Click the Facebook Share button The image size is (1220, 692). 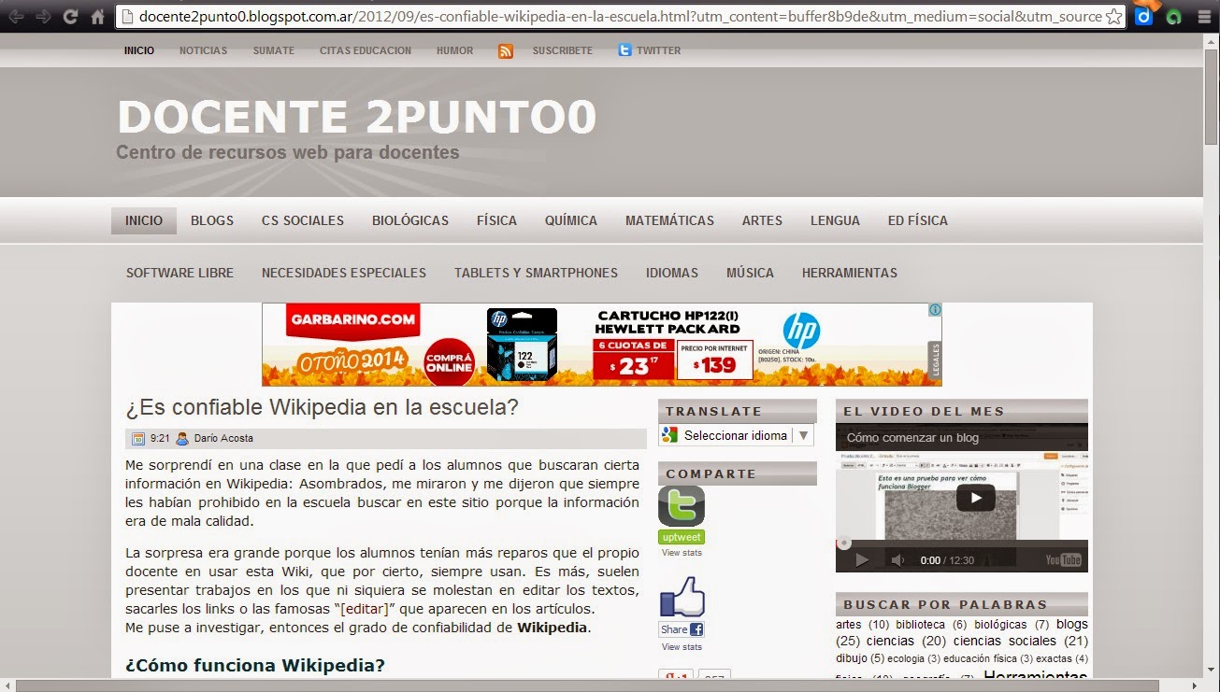click(x=682, y=629)
